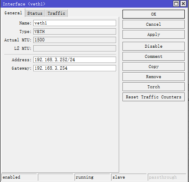Click the slave status indicator
The height and width of the screenshot is (182, 189).
tap(129, 177)
